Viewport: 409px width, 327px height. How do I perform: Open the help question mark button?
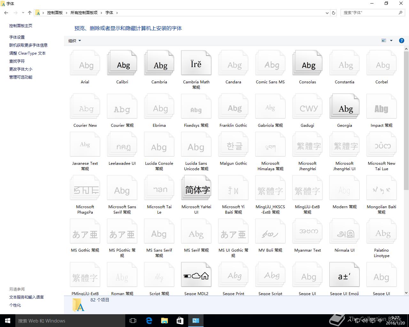coord(402,41)
